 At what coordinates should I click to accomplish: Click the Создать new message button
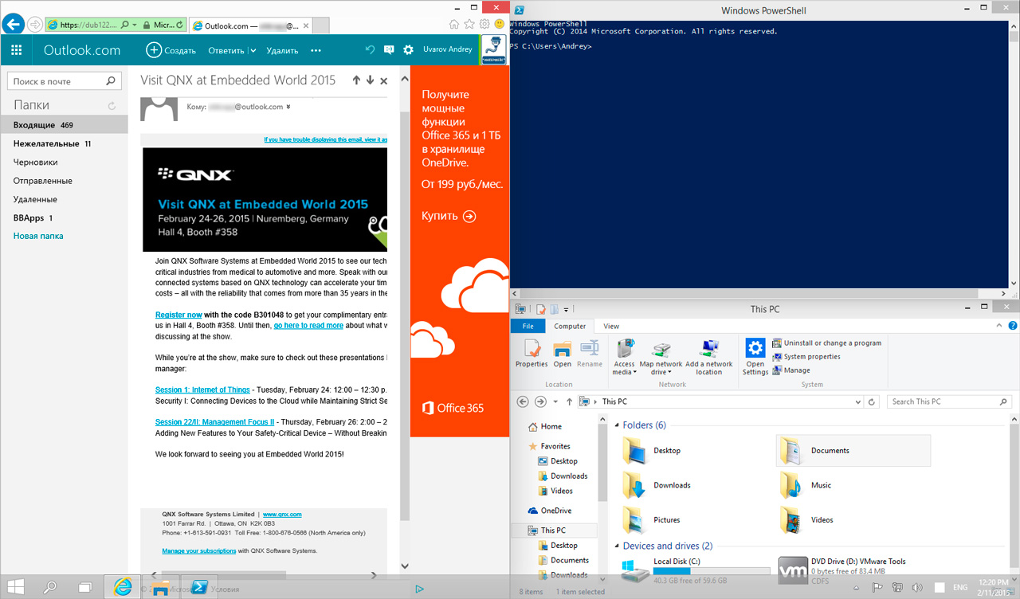tap(171, 50)
